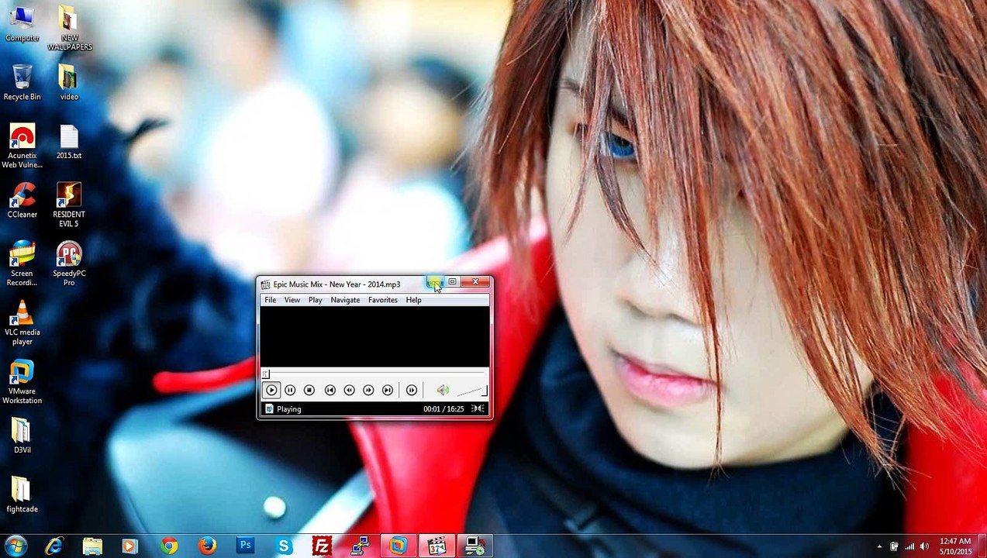Select the video folder icon
This screenshot has height=558, width=987.
69,83
